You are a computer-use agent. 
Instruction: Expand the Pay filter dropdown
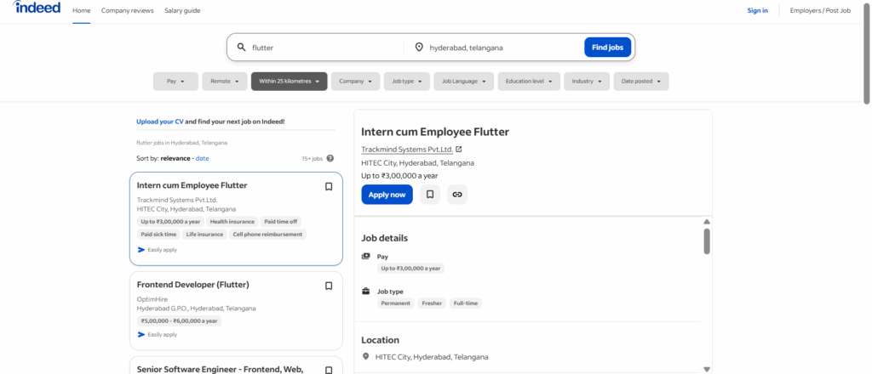coord(175,82)
